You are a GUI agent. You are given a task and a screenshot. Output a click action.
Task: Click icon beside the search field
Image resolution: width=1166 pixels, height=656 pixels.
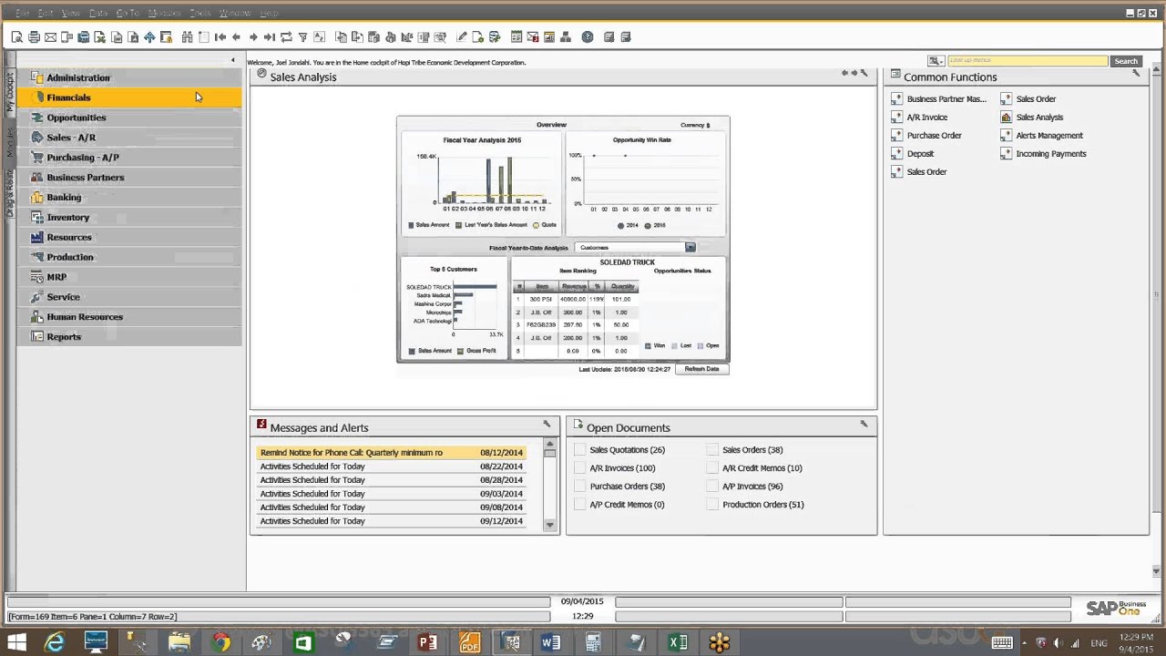(936, 61)
